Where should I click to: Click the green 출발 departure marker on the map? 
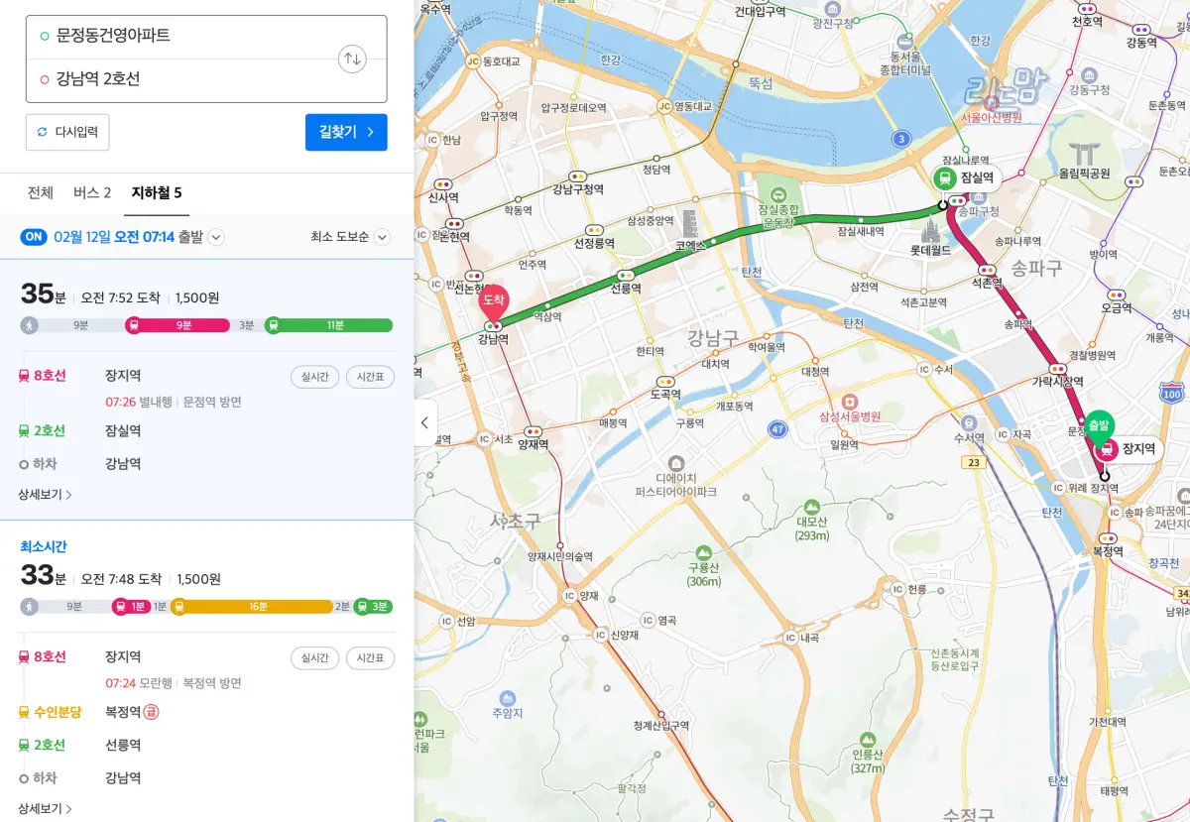click(1098, 424)
